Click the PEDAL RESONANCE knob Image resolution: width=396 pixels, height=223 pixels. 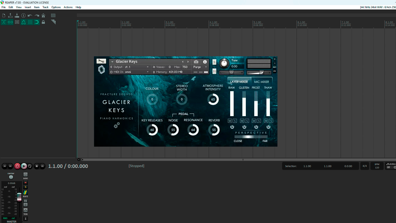point(193,130)
